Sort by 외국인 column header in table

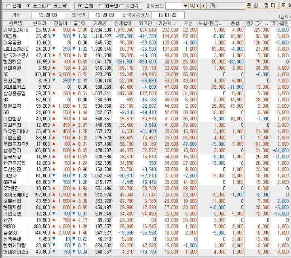(145, 23)
